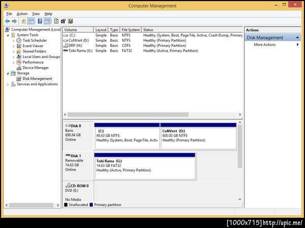Click disk view vertical scroll up arrow
The width and height of the screenshot is (305, 228).
tap(240, 123)
